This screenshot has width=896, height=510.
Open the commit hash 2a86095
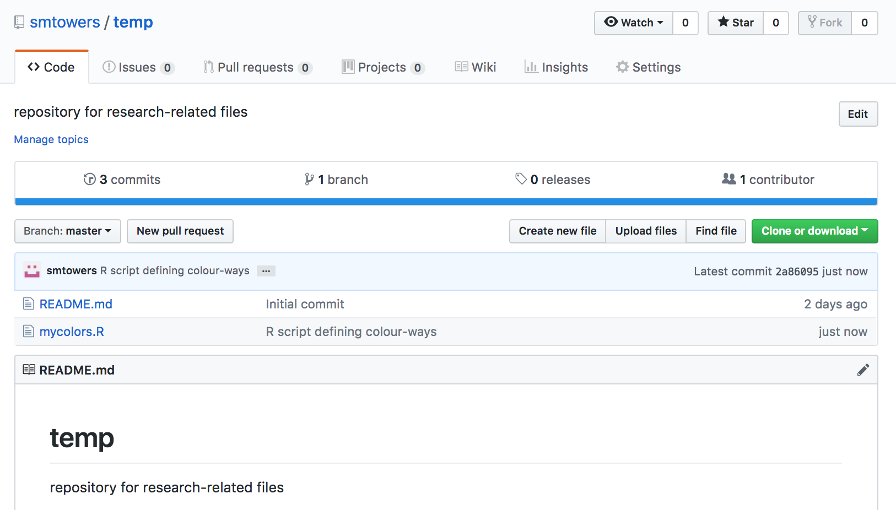coord(797,272)
